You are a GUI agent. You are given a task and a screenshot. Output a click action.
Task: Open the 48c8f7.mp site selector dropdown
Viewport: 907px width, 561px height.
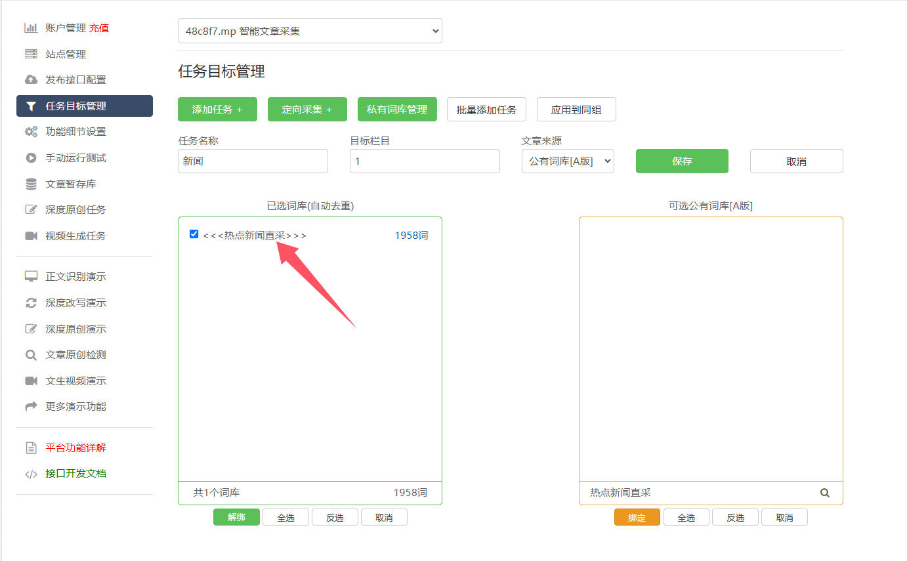tap(310, 31)
